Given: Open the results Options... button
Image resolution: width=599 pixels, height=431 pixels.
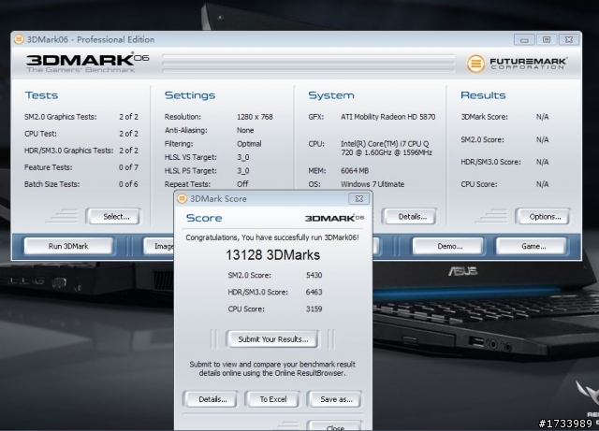Looking at the screenshot, I should click(x=545, y=217).
